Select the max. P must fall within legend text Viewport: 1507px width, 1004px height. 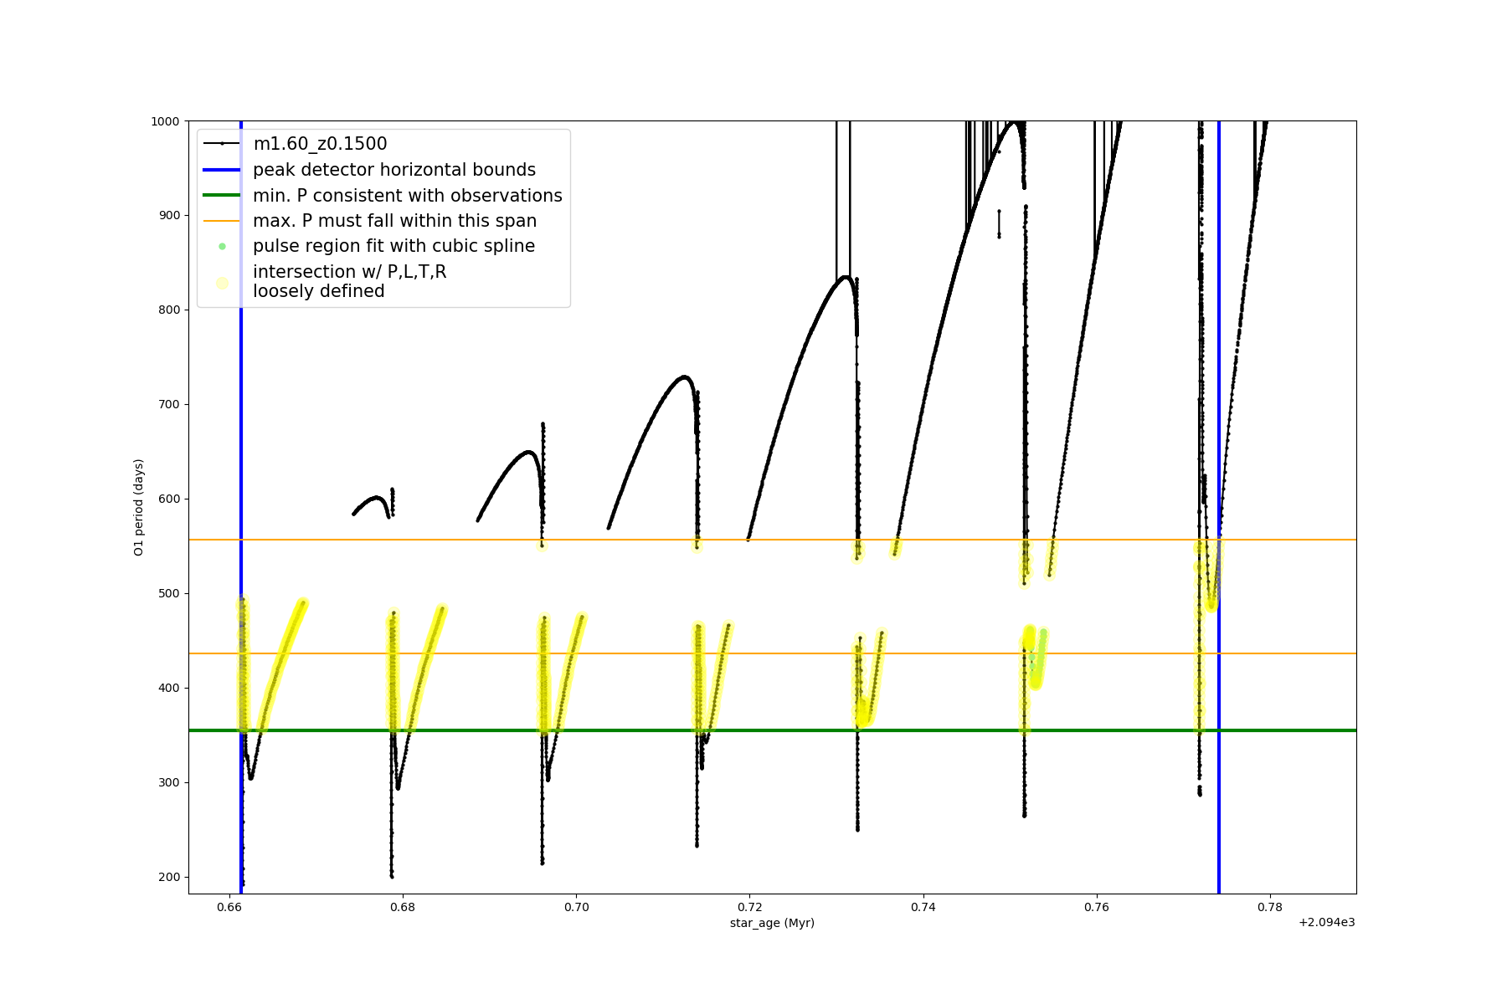[394, 221]
